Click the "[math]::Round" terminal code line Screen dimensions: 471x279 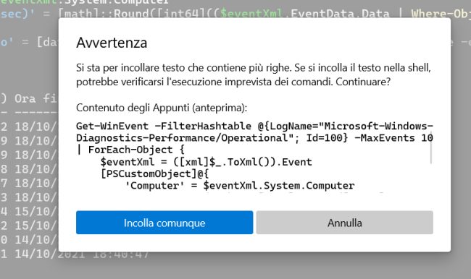click(236, 14)
